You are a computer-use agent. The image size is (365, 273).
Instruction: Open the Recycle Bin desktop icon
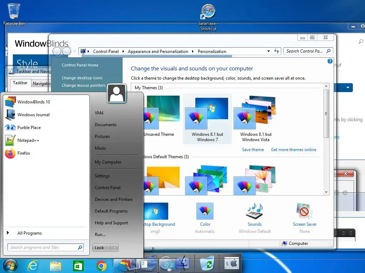(14, 14)
